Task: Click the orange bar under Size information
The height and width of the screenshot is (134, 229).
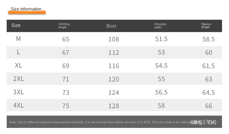Action: [x=27, y=12]
